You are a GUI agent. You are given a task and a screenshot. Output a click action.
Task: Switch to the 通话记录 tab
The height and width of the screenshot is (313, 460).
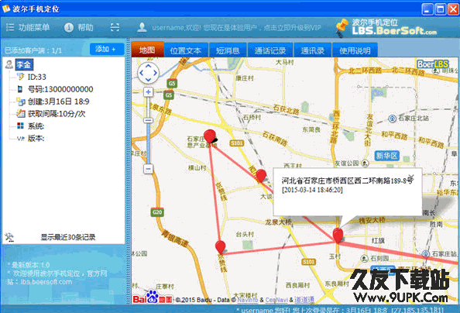270,50
